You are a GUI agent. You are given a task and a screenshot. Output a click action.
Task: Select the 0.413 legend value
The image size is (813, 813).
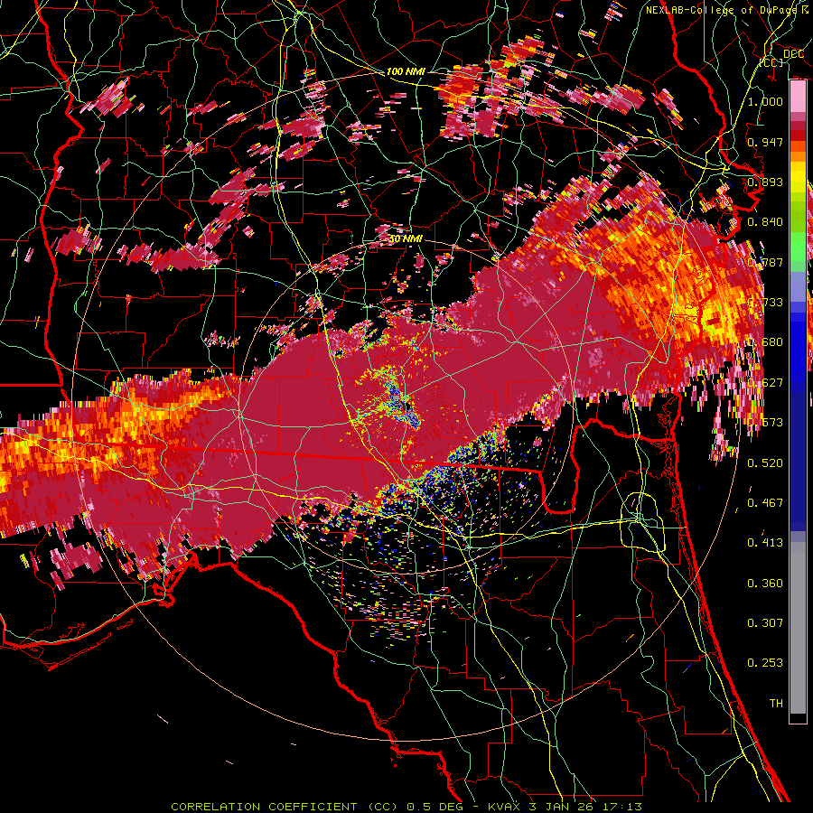tap(765, 543)
